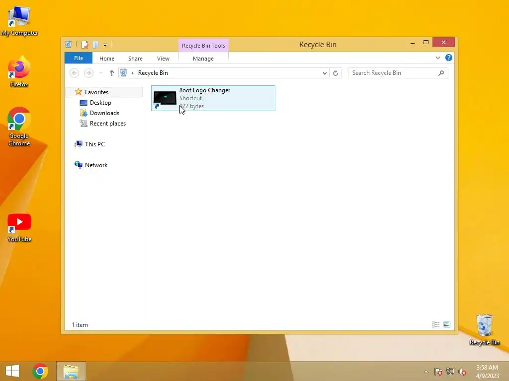Click the Recycle Bin path segment in the address bar

coord(153,73)
